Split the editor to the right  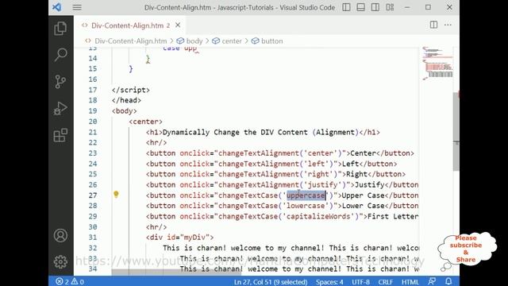[433, 25]
